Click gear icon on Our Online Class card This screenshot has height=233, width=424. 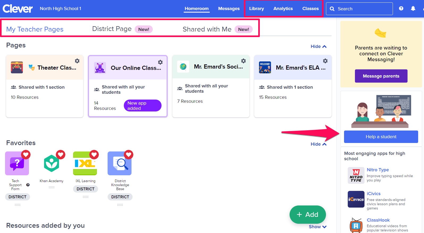pyautogui.click(x=160, y=62)
